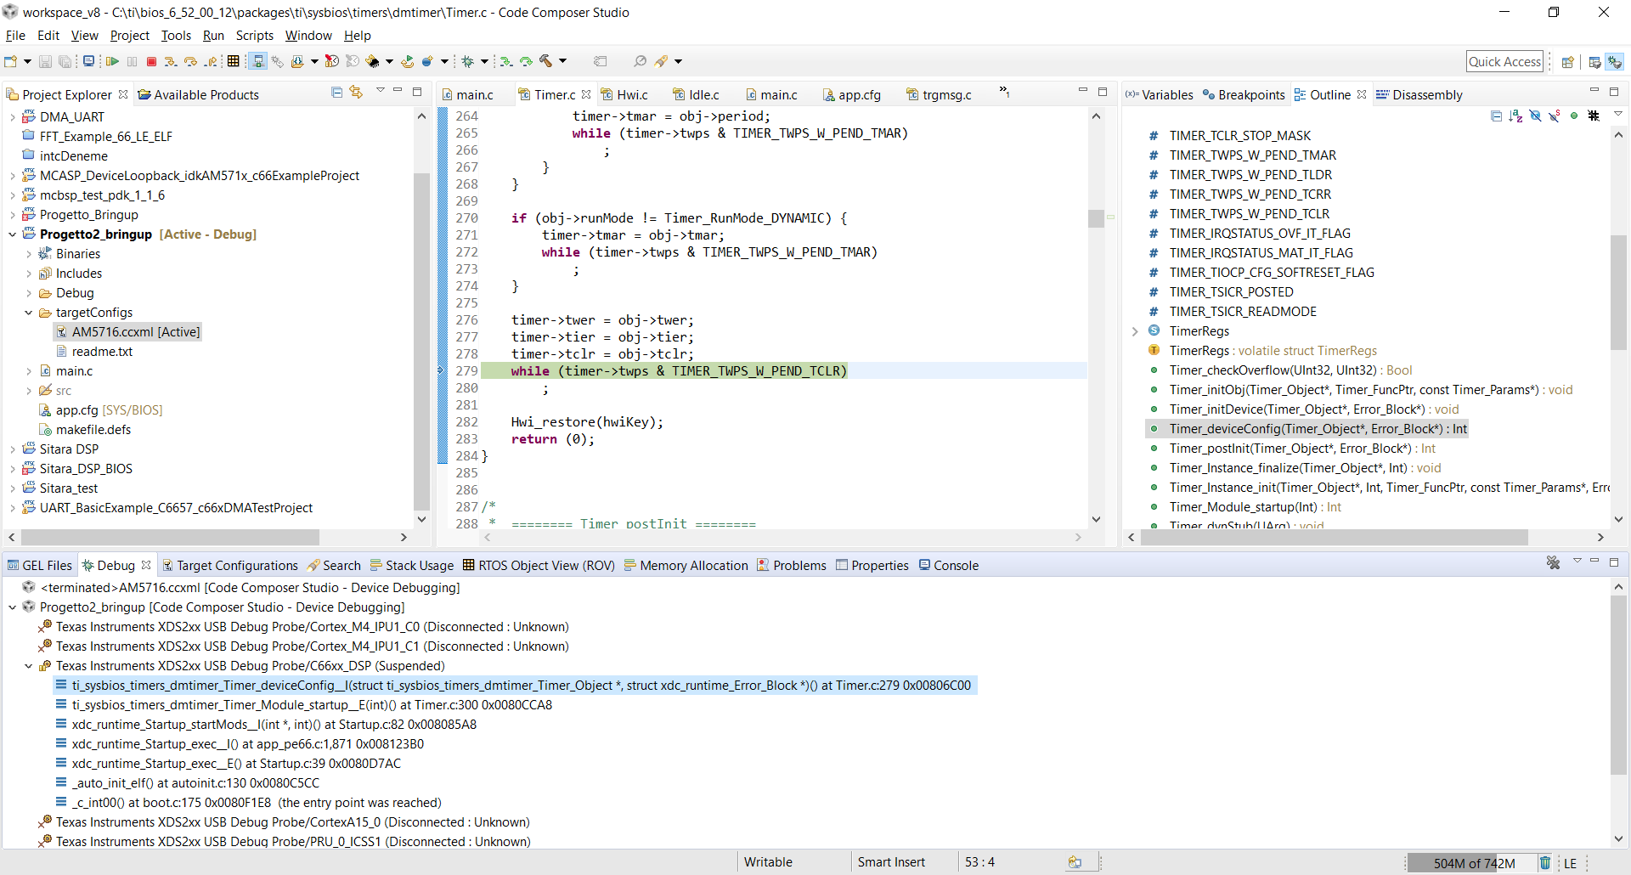Image resolution: width=1631 pixels, height=875 pixels.
Task: Toggle Link with Editor in Project Explorer
Action: [356, 93]
